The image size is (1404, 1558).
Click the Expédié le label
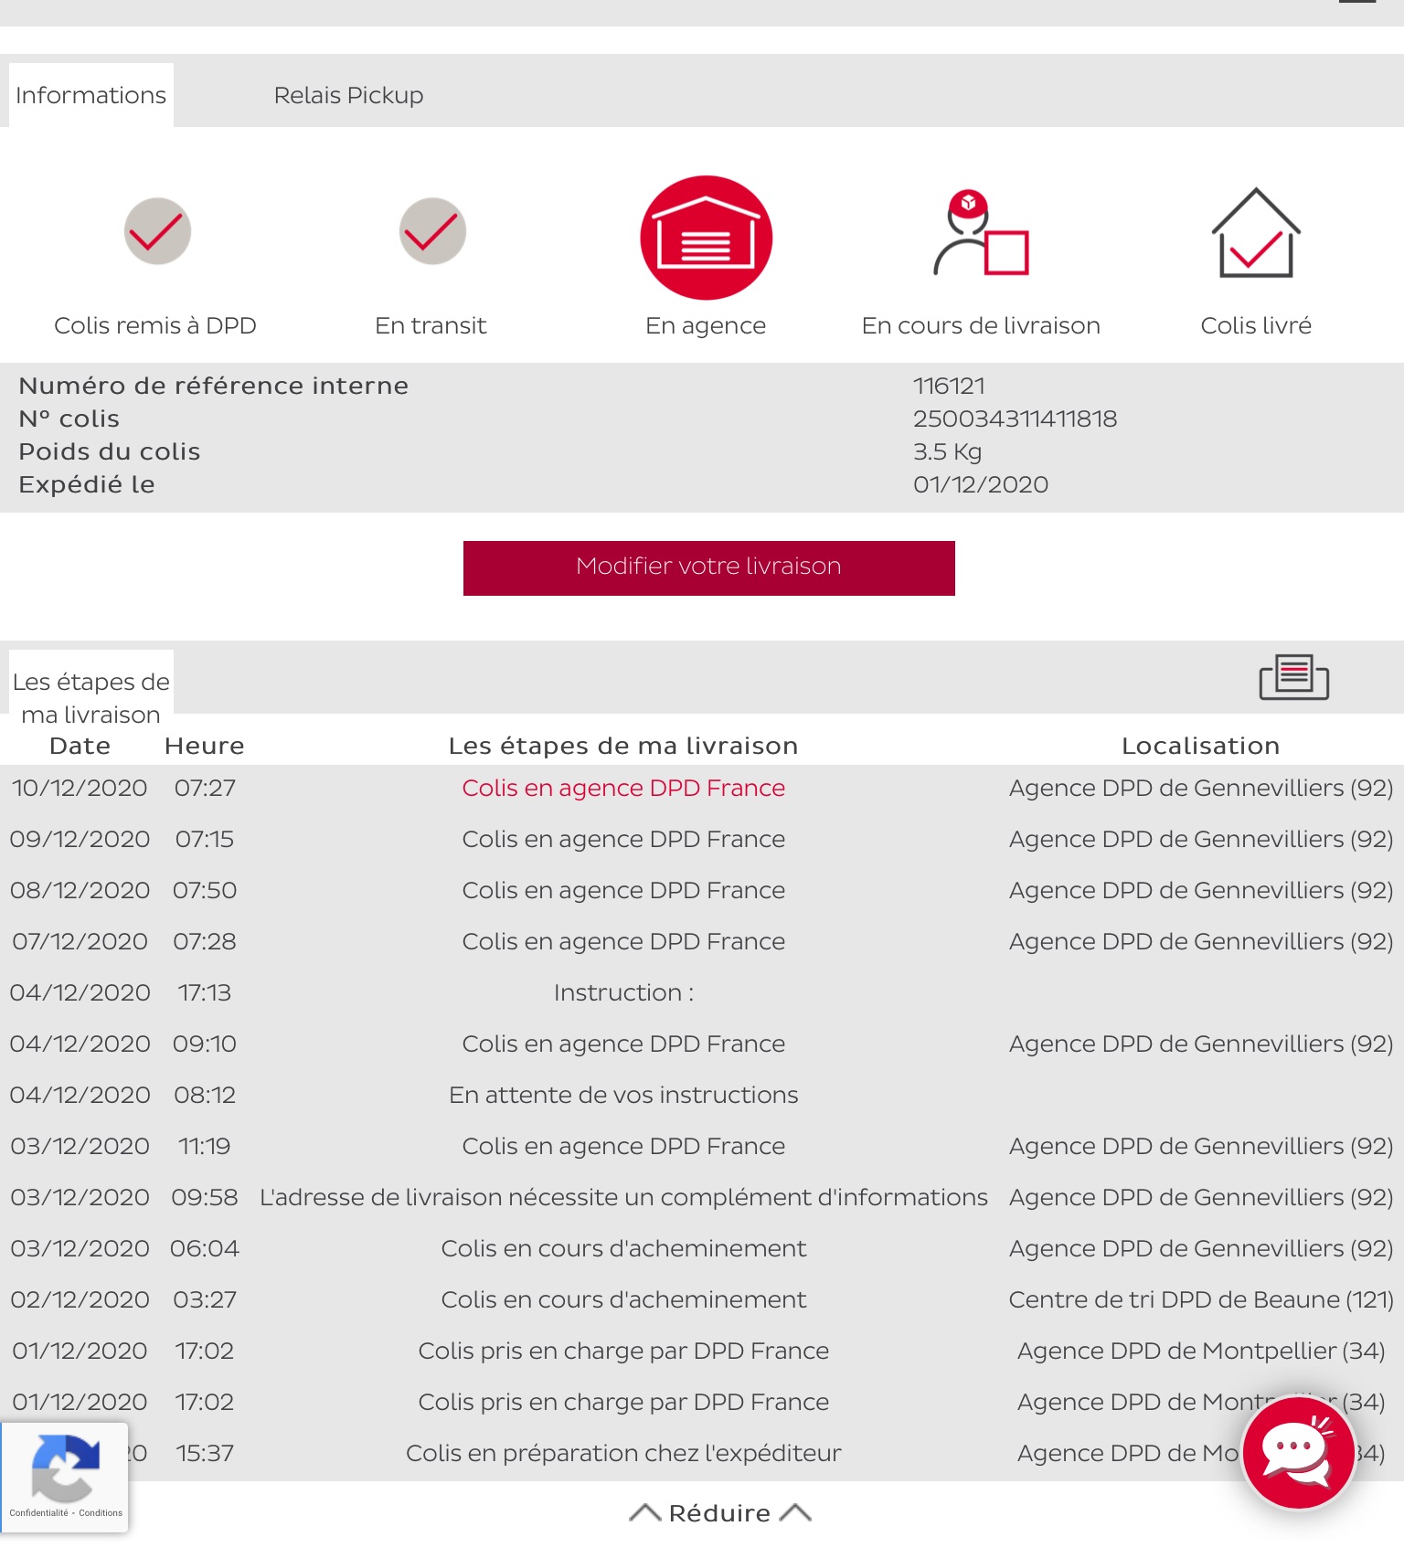point(87,484)
